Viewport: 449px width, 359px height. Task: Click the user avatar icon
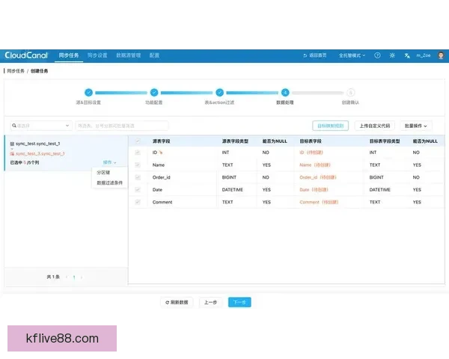[439, 55]
